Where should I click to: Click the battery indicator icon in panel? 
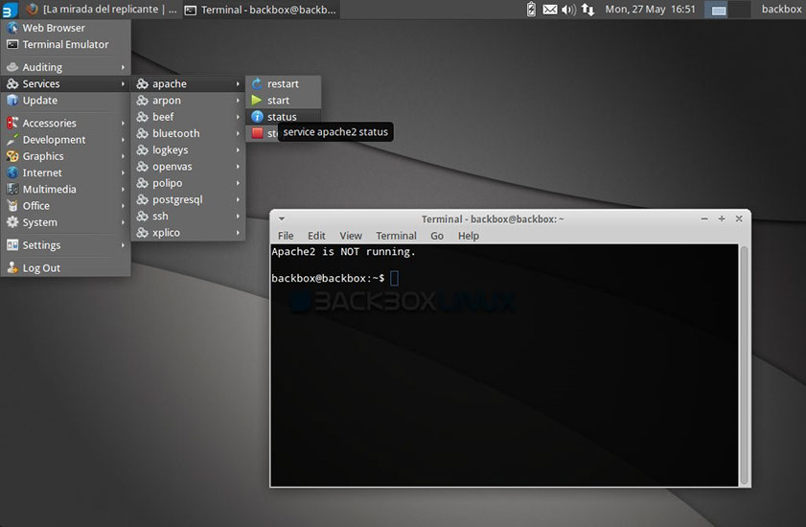pyautogui.click(x=532, y=10)
